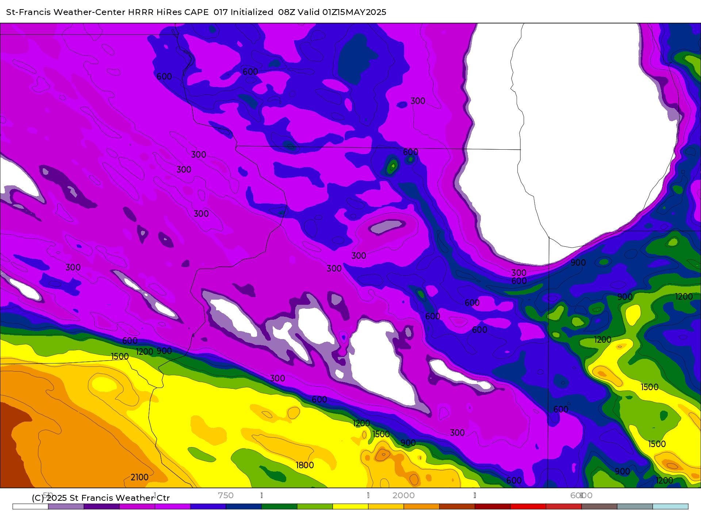The height and width of the screenshot is (511, 701).
Task: Click the lime green legend swatch
Action: [x=315, y=507]
